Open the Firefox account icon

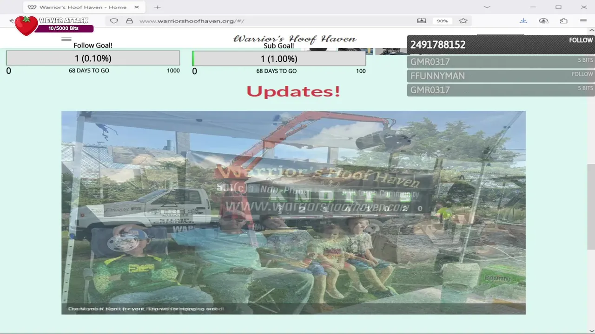[x=543, y=21]
